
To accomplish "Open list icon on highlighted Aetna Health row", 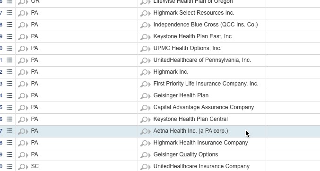I will (x=9, y=131).
